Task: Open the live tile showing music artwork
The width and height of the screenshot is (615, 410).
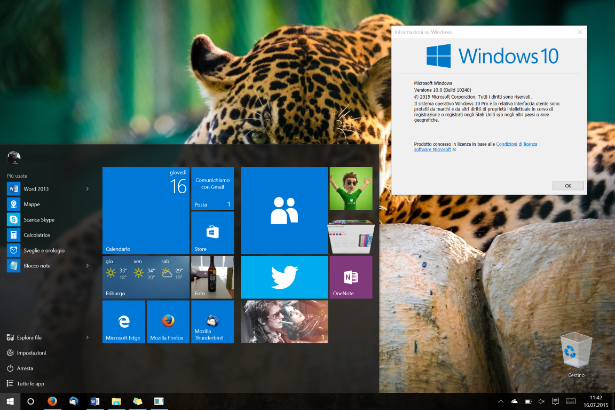Action: coord(285,322)
